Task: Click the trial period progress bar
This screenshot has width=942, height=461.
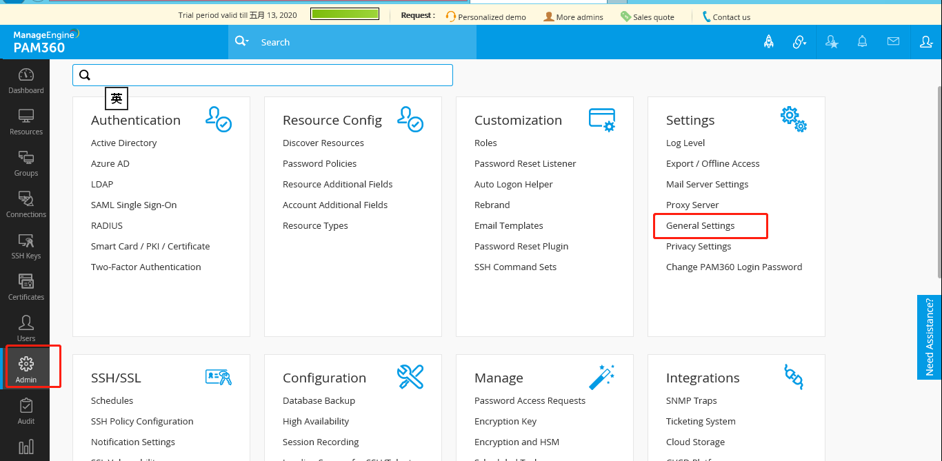Action: (x=345, y=14)
